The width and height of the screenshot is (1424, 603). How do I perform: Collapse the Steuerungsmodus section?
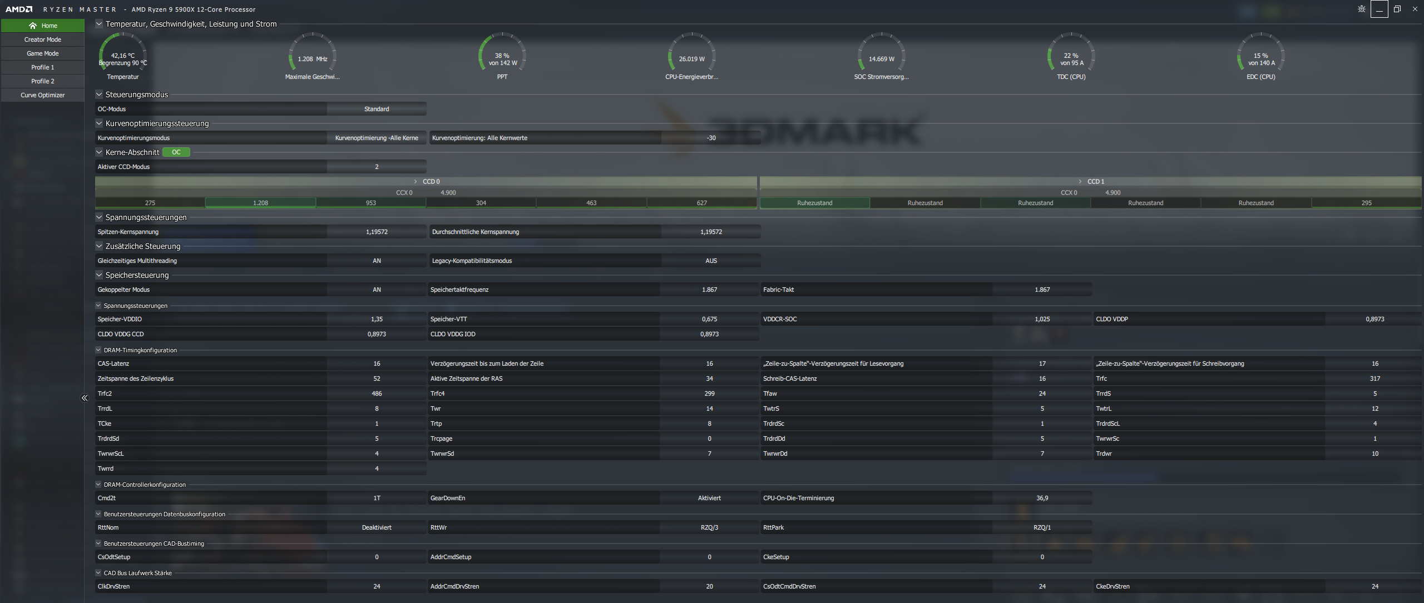click(99, 94)
